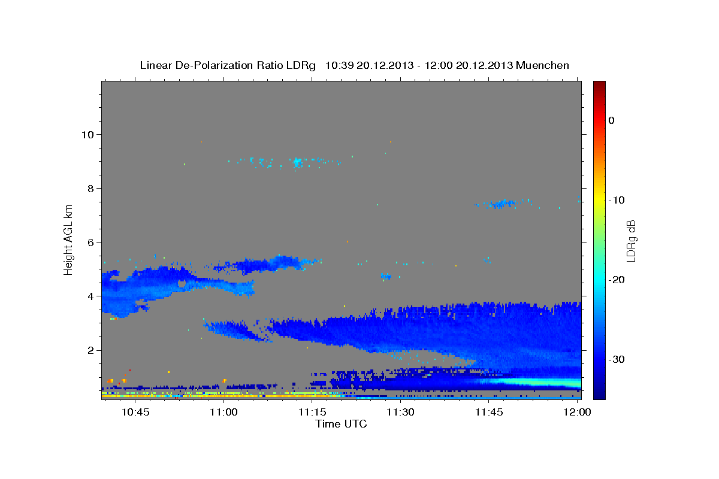Click the height tick label 6

(x=92, y=242)
